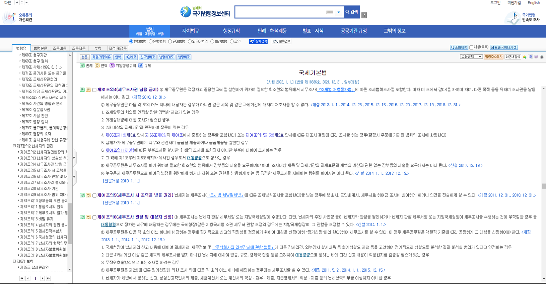Click the screen zoom reset equals button

22,2
